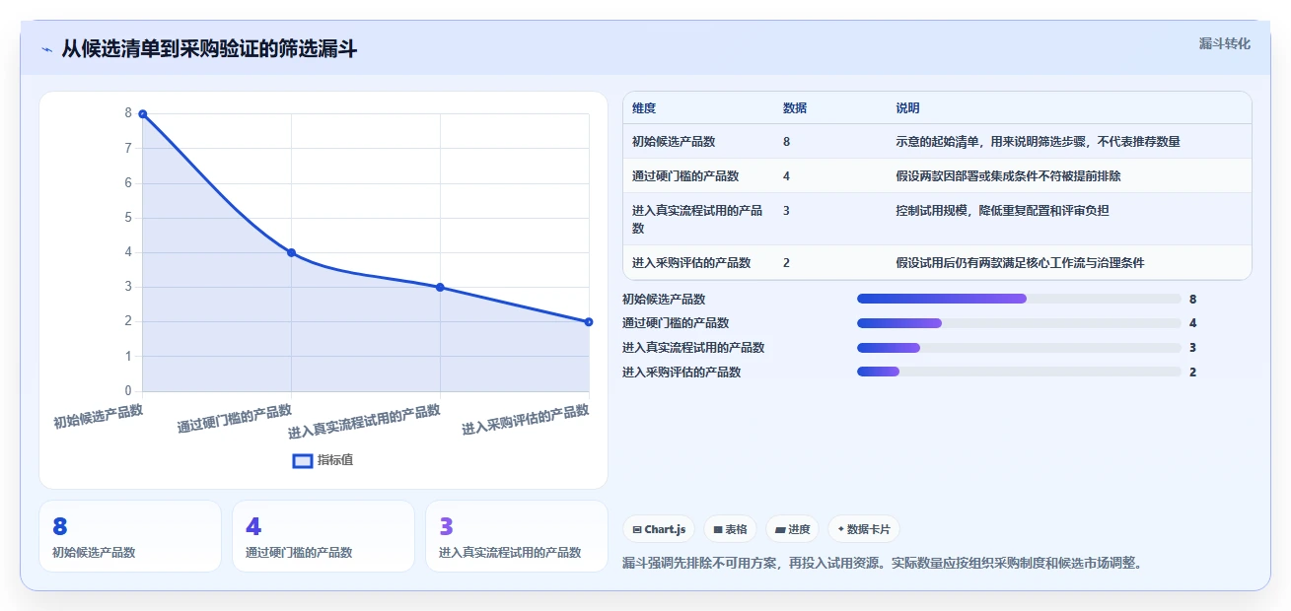Click table value 4 in 数据 column
1291x611 pixels.
tap(786, 176)
